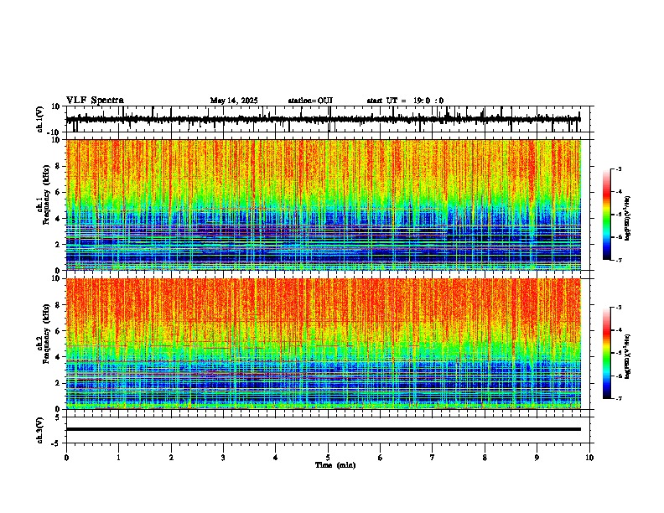Viewport: 664px width, 513px height.
Task: Click the 'station=OUJ' label
Action: tap(310, 101)
